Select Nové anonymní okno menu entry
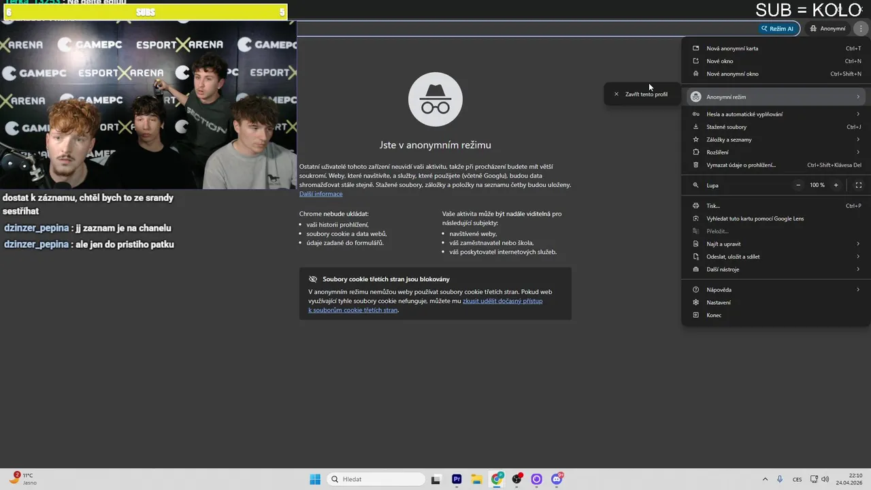The height and width of the screenshot is (490, 871). click(x=776, y=73)
